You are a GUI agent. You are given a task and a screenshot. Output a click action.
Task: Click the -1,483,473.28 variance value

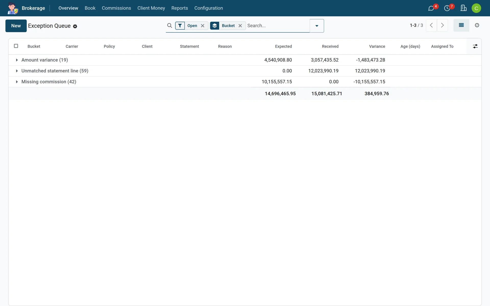click(x=370, y=60)
